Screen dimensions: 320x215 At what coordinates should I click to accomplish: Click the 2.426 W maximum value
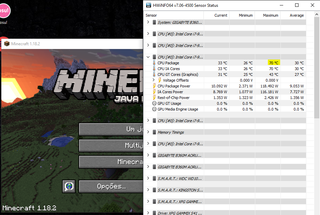pos(271,98)
